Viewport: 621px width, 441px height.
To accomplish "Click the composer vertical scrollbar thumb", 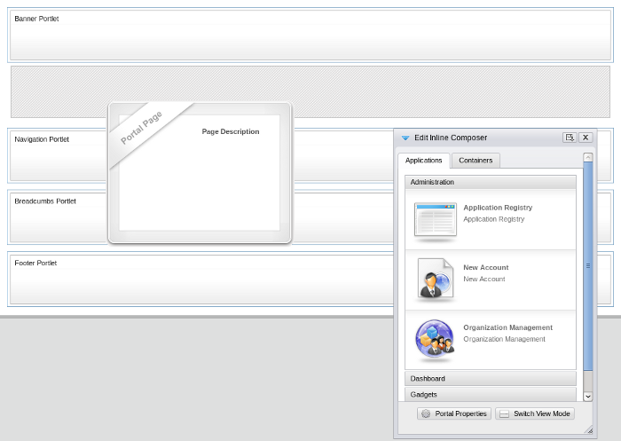I will coord(587,266).
